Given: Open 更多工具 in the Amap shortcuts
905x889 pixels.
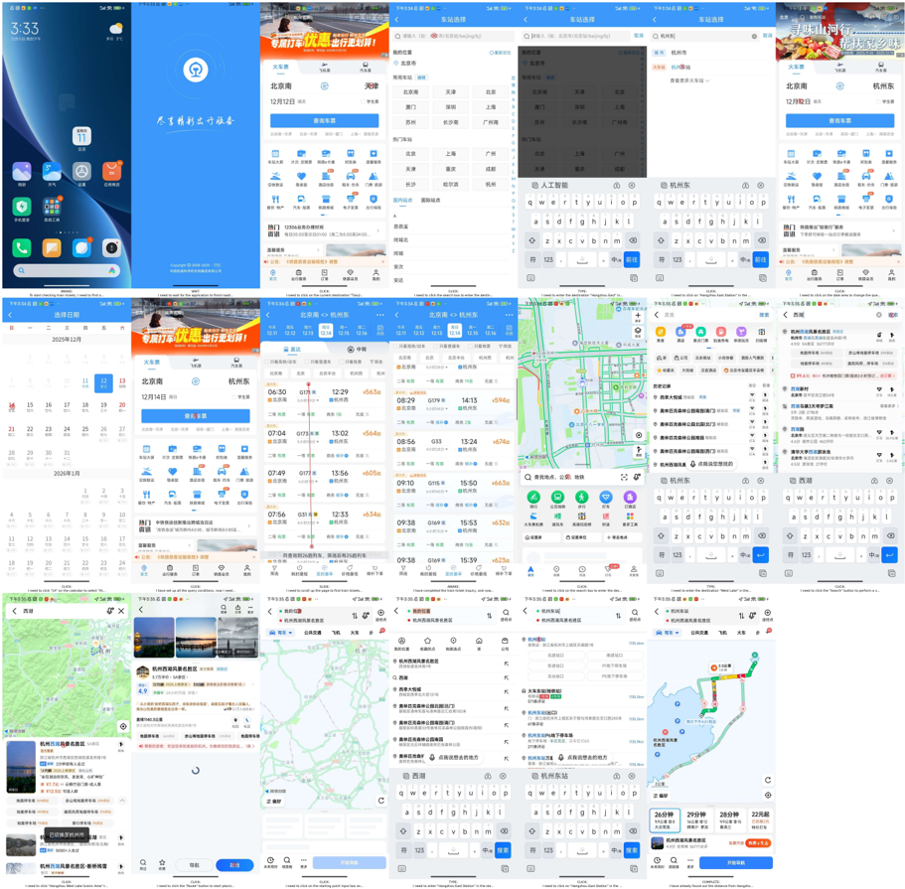Looking at the screenshot, I should [x=630, y=518].
